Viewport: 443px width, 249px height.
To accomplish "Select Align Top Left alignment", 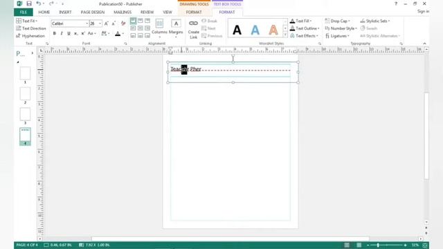I will tap(133, 21).
